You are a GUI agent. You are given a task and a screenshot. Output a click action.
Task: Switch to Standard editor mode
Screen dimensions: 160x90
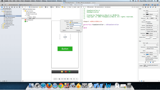[144, 5]
